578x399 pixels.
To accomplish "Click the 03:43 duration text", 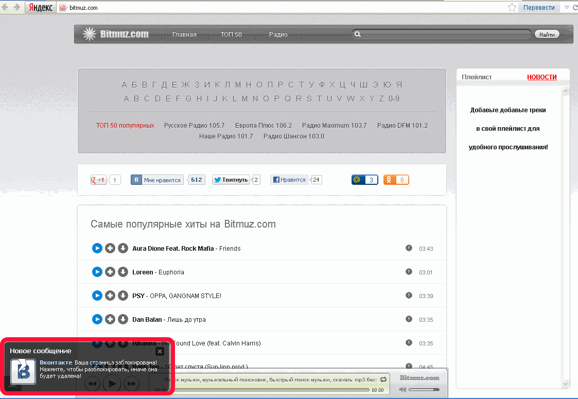I will pos(426,249).
